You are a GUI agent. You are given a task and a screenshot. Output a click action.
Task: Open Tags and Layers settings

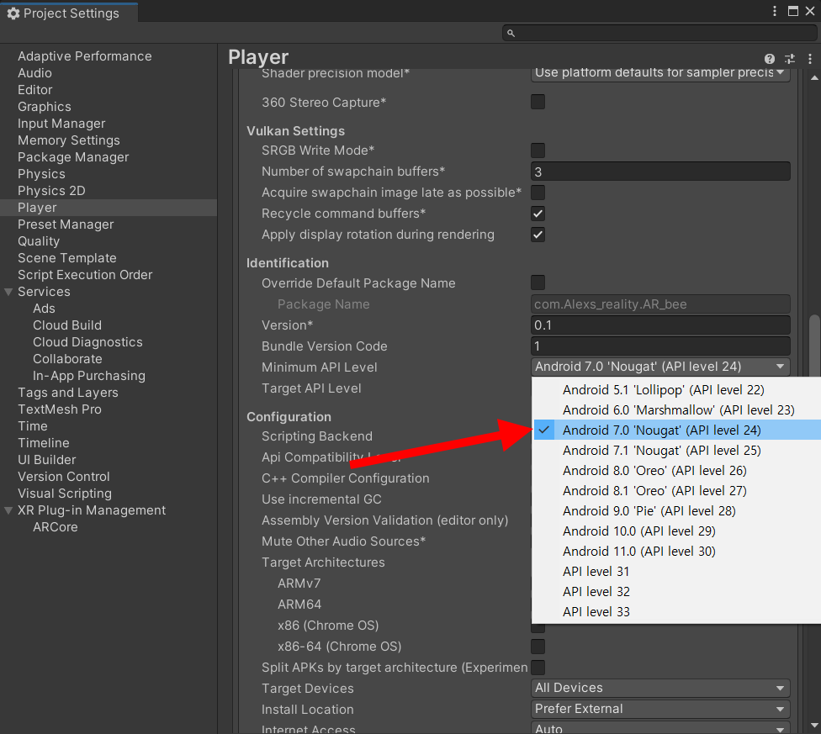[x=68, y=393]
